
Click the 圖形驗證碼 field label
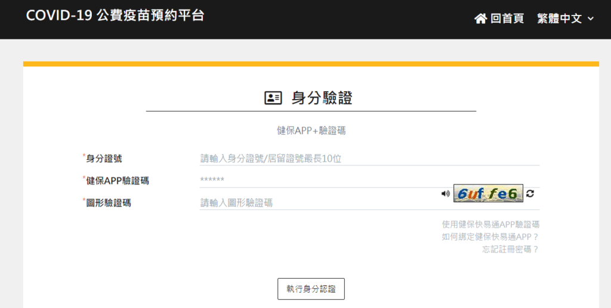tap(108, 203)
